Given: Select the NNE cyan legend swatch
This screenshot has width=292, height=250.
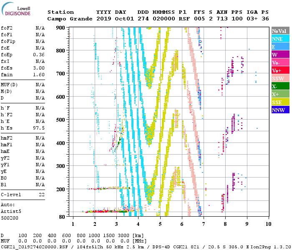Looking at the screenshot, I should click(x=280, y=39).
